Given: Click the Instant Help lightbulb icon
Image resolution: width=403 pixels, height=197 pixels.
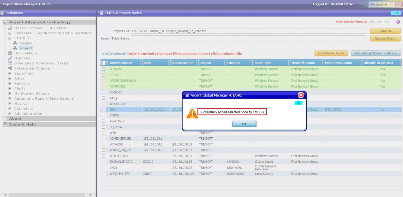Looking at the screenshot, I should [5, 124].
